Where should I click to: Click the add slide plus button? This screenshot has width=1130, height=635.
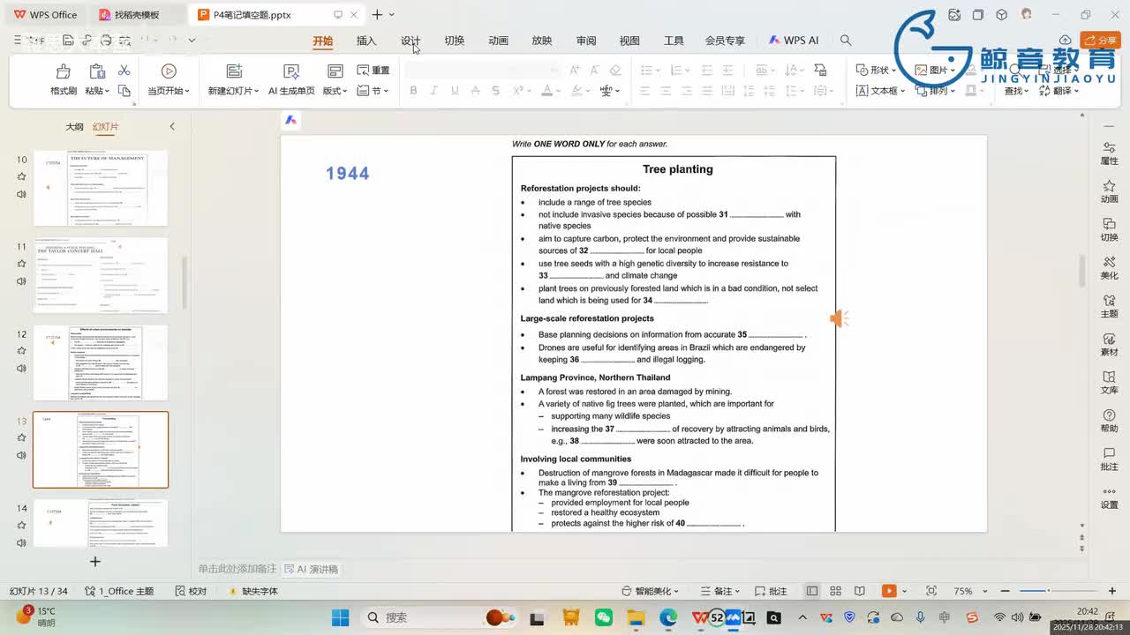95,561
